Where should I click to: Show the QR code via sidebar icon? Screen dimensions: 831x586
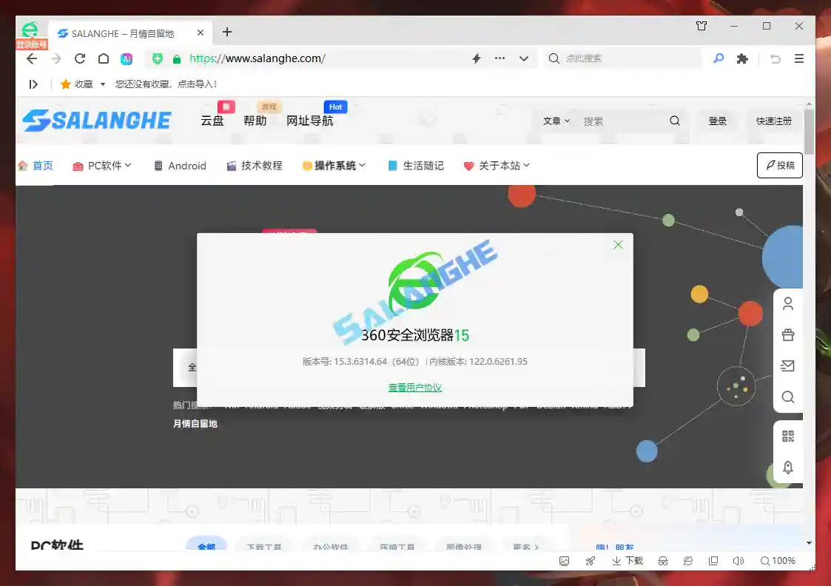coord(788,435)
